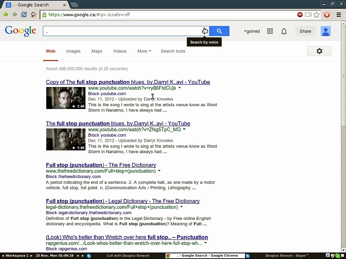This screenshot has height=259, width=346.
Task: Click 'Block rapgenius.com' link
Action: coord(66,249)
